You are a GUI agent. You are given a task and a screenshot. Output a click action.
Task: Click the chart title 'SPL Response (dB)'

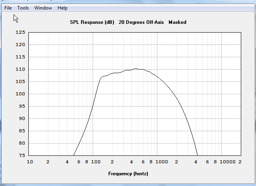click(x=92, y=22)
